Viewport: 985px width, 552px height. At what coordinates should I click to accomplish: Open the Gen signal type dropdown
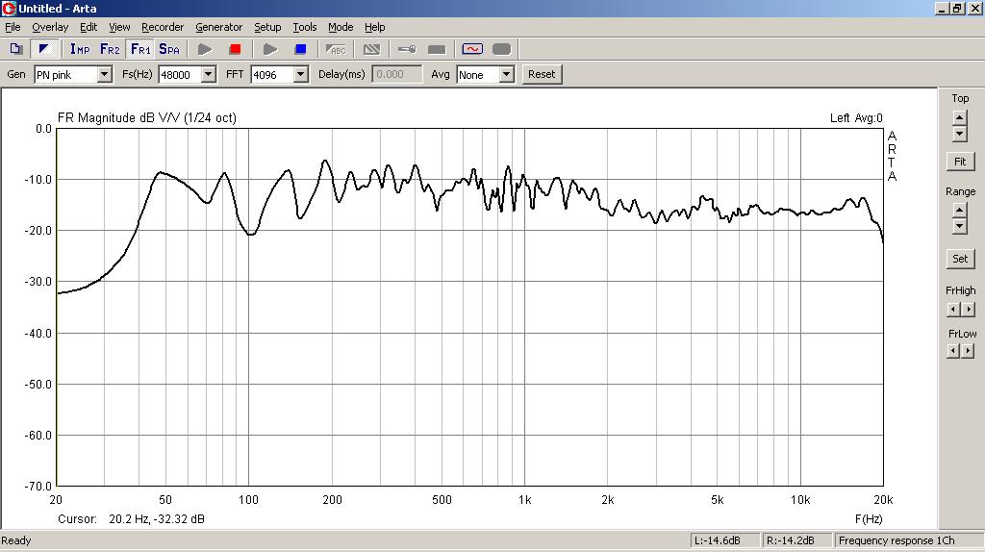click(x=105, y=75)
